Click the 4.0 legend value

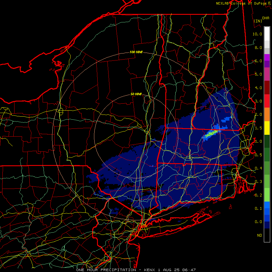click(x=258, y=88)
